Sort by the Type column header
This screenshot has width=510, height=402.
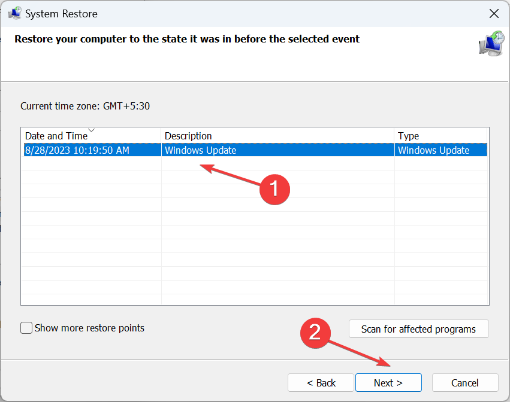pos(440,136)
